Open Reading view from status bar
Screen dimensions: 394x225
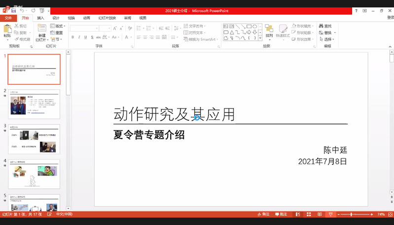pos(320,215)
